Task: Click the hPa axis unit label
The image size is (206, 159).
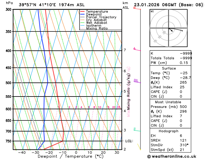Action: (9, 3)
